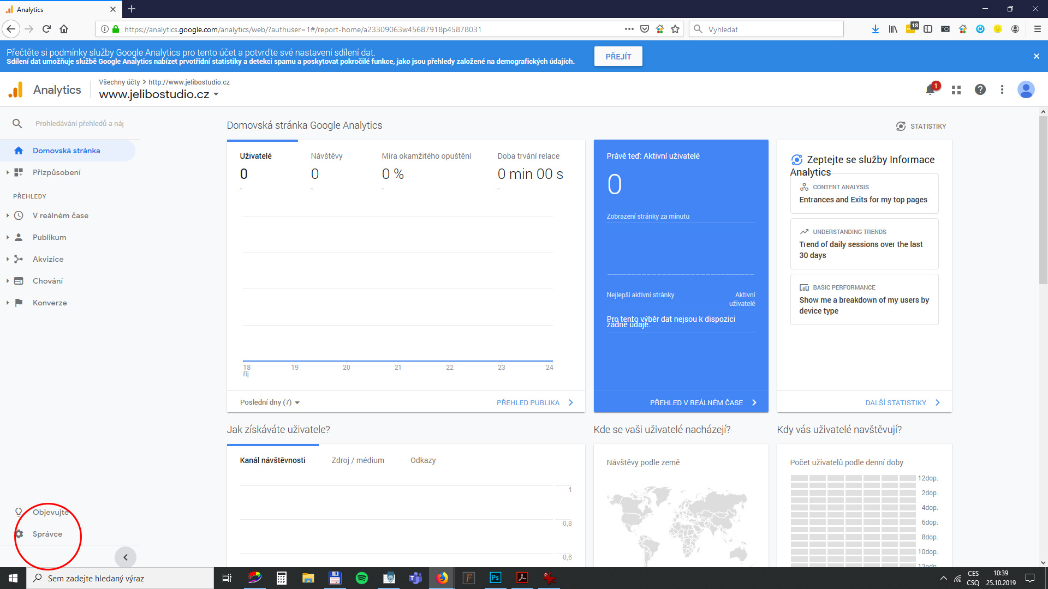This screenshot has height=589, width=1048.
Task: Open Photoshop from the taskbar
Action: click(x=496, y=578)
